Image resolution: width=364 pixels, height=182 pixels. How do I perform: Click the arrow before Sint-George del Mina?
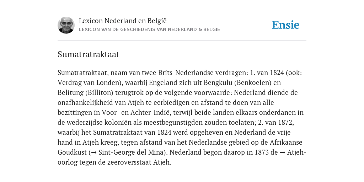click(93, 152)
